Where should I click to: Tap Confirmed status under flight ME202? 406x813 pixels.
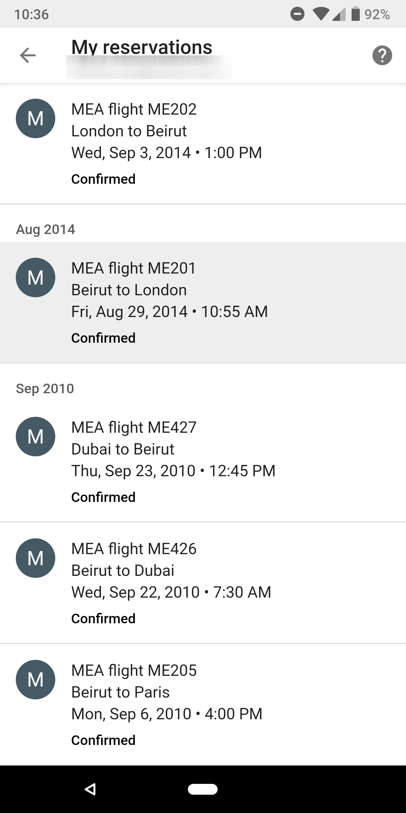[x=103, y=179]
